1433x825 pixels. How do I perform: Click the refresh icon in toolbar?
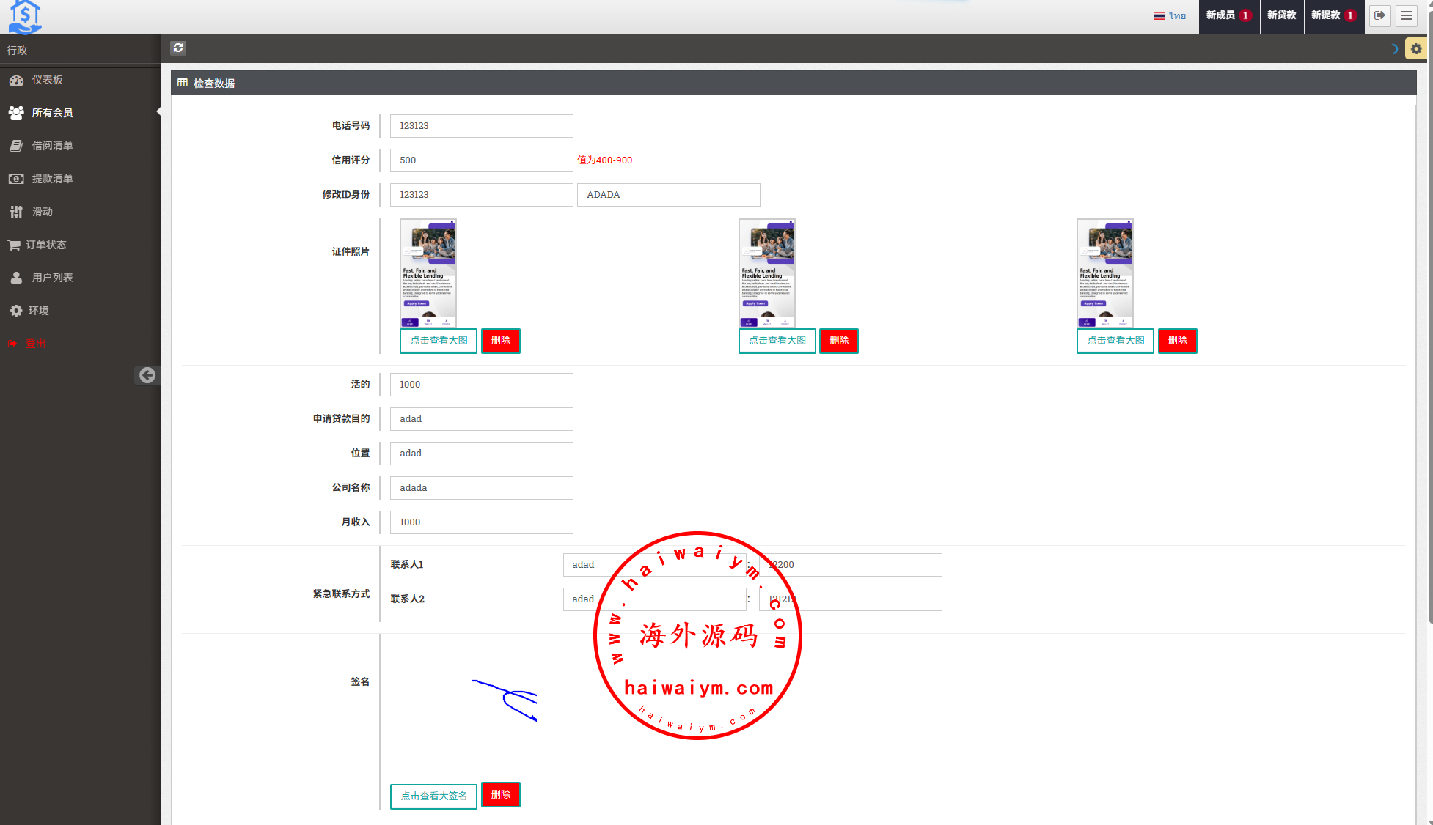tap(178, 48)
